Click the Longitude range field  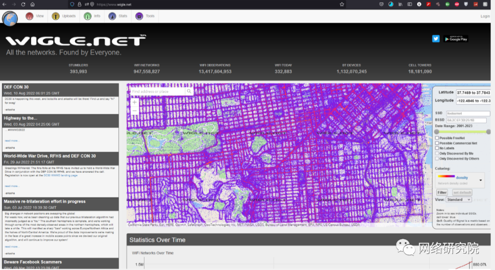pos(473,101)
